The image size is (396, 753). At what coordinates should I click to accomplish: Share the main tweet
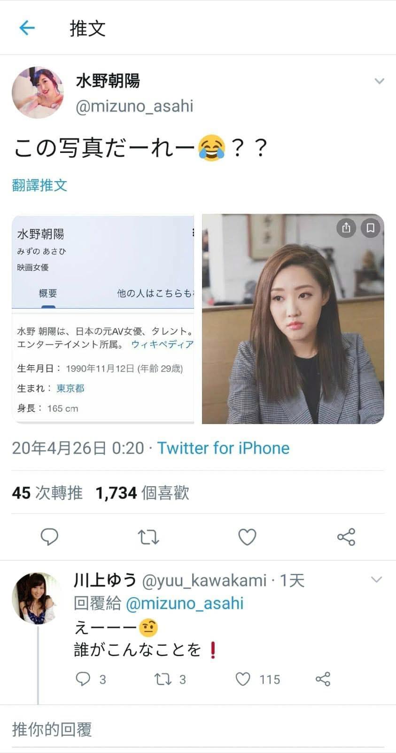(x=346, y=537)
